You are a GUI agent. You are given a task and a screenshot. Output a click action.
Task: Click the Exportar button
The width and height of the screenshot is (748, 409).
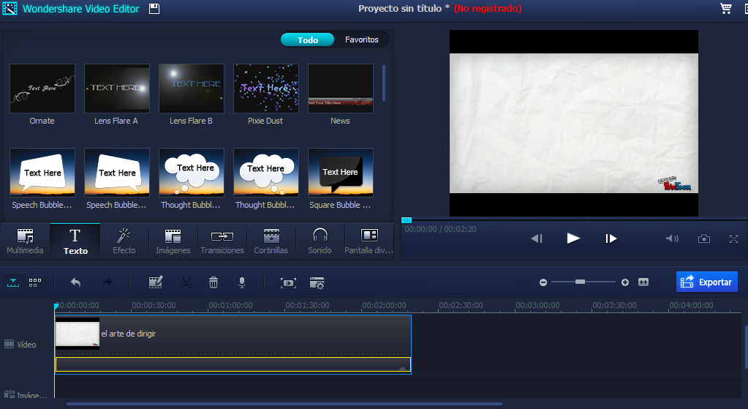(706, 282)
